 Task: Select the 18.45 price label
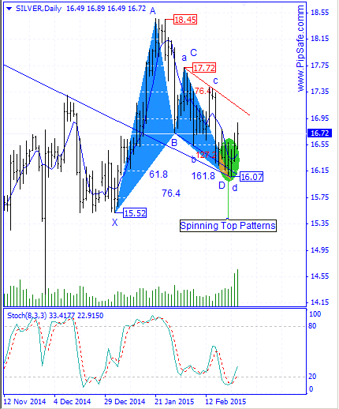(x=185, y=20)
